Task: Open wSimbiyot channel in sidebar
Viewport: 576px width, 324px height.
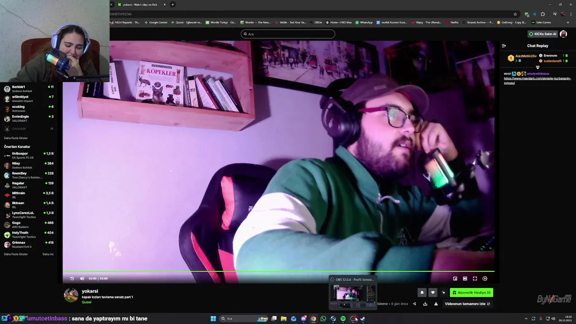Action: point(29,99)
